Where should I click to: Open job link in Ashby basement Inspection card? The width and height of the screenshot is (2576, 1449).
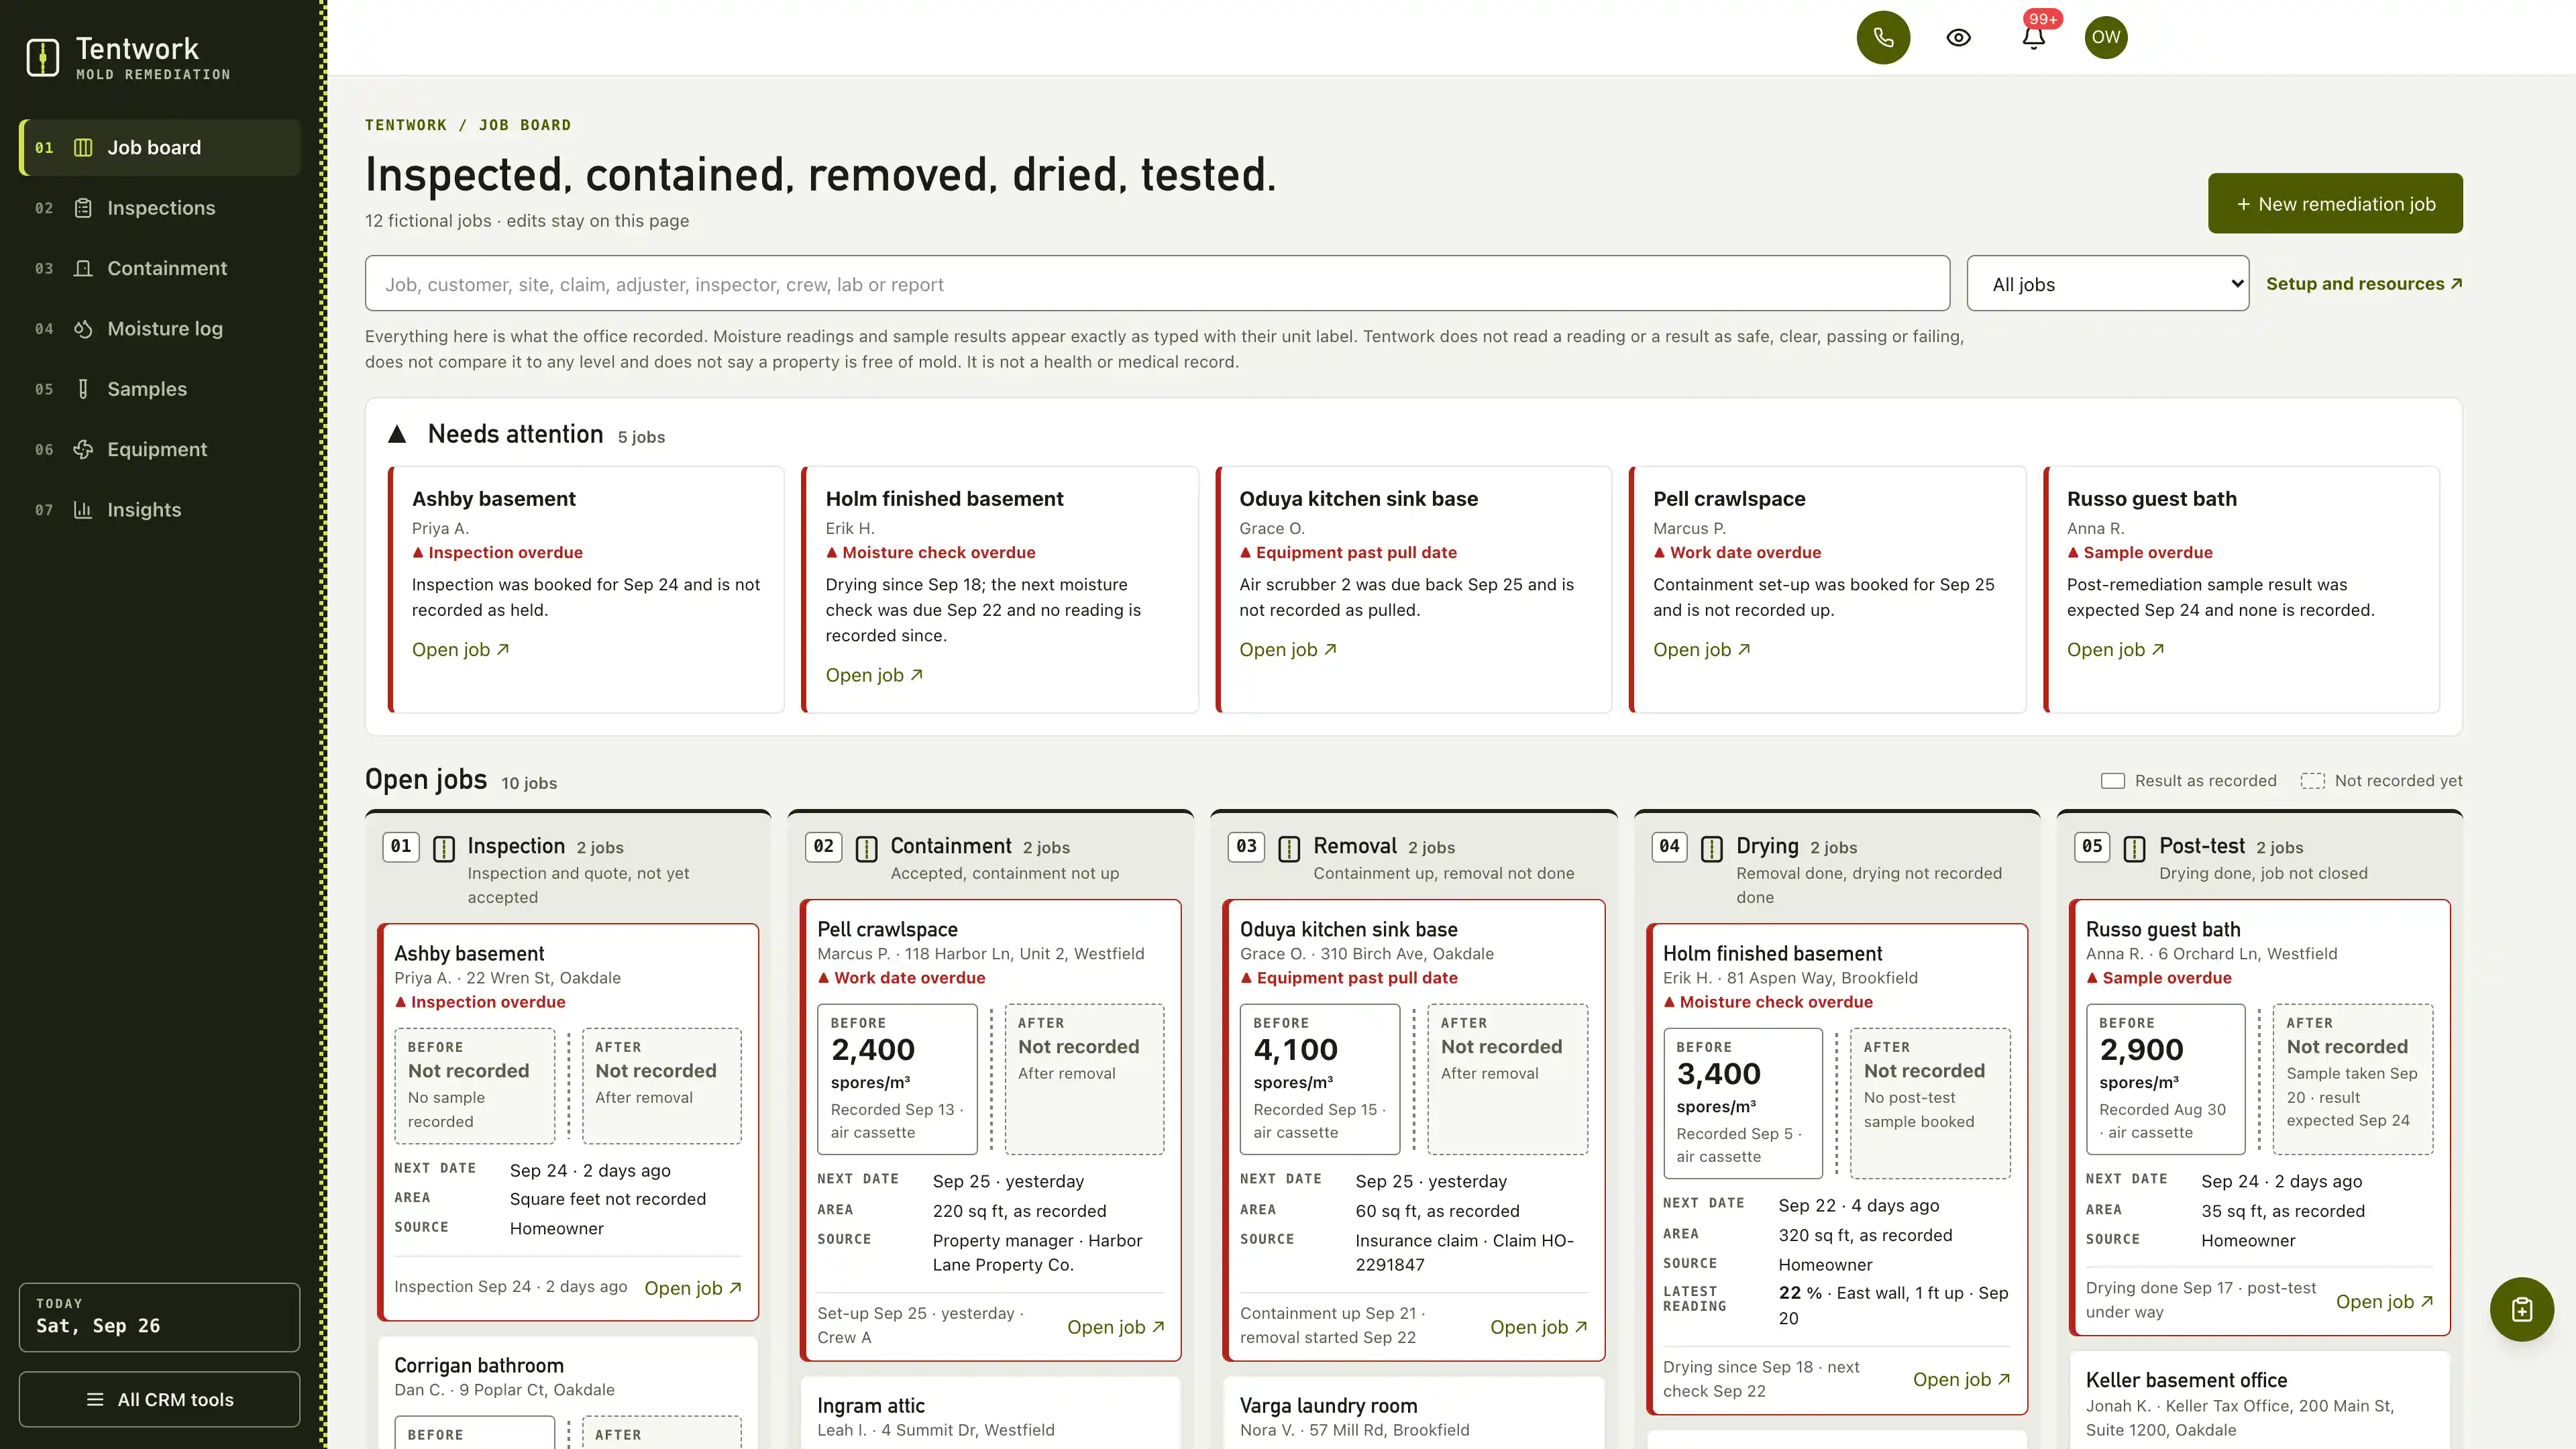pyautogui.click(x=693, y=1288)
